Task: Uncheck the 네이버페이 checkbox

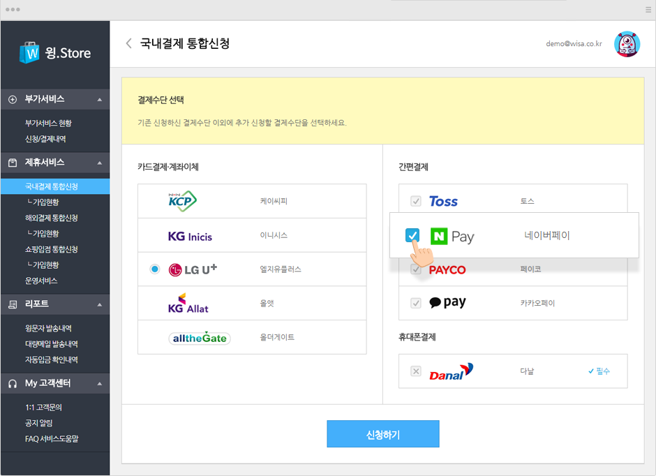Action: 412,235
